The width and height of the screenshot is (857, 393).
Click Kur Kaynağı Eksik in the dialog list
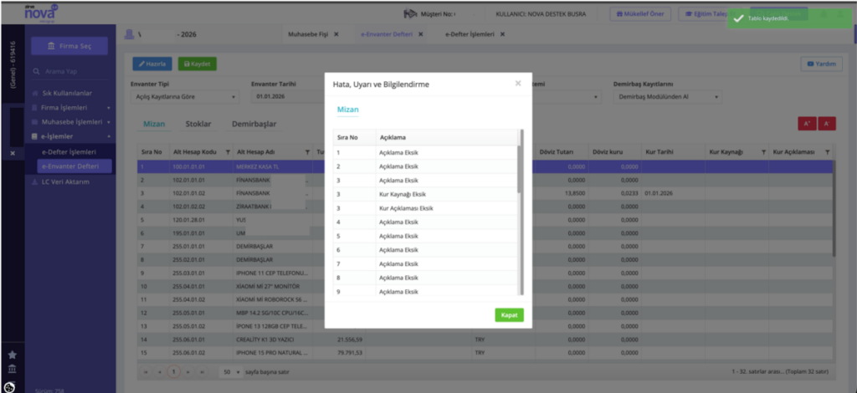click(x=403, y=194)
